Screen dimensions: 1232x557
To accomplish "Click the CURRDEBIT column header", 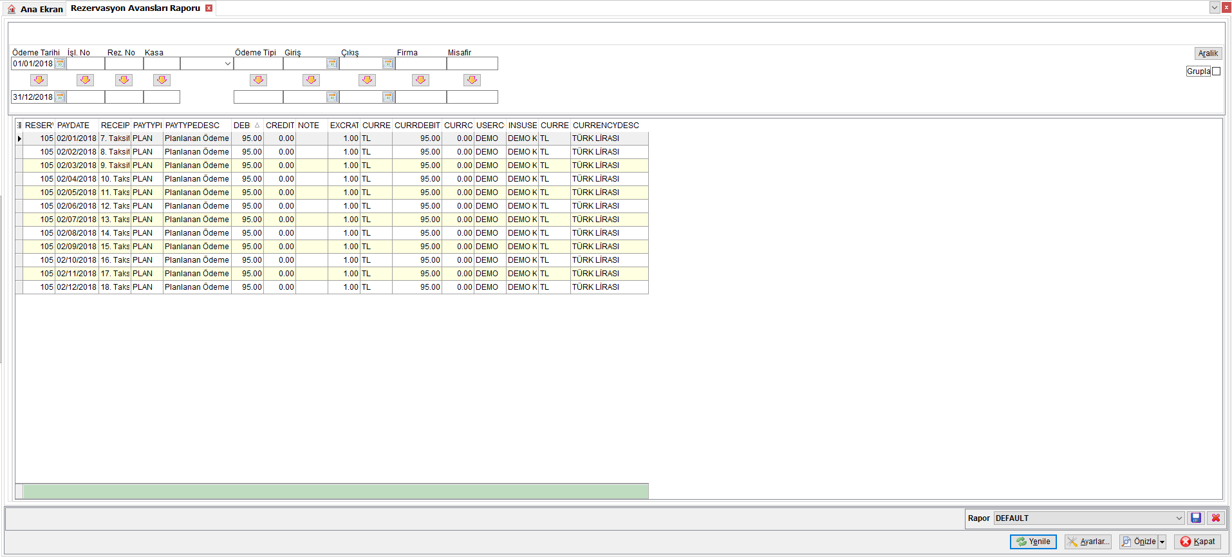I will [x=417, y=126].
